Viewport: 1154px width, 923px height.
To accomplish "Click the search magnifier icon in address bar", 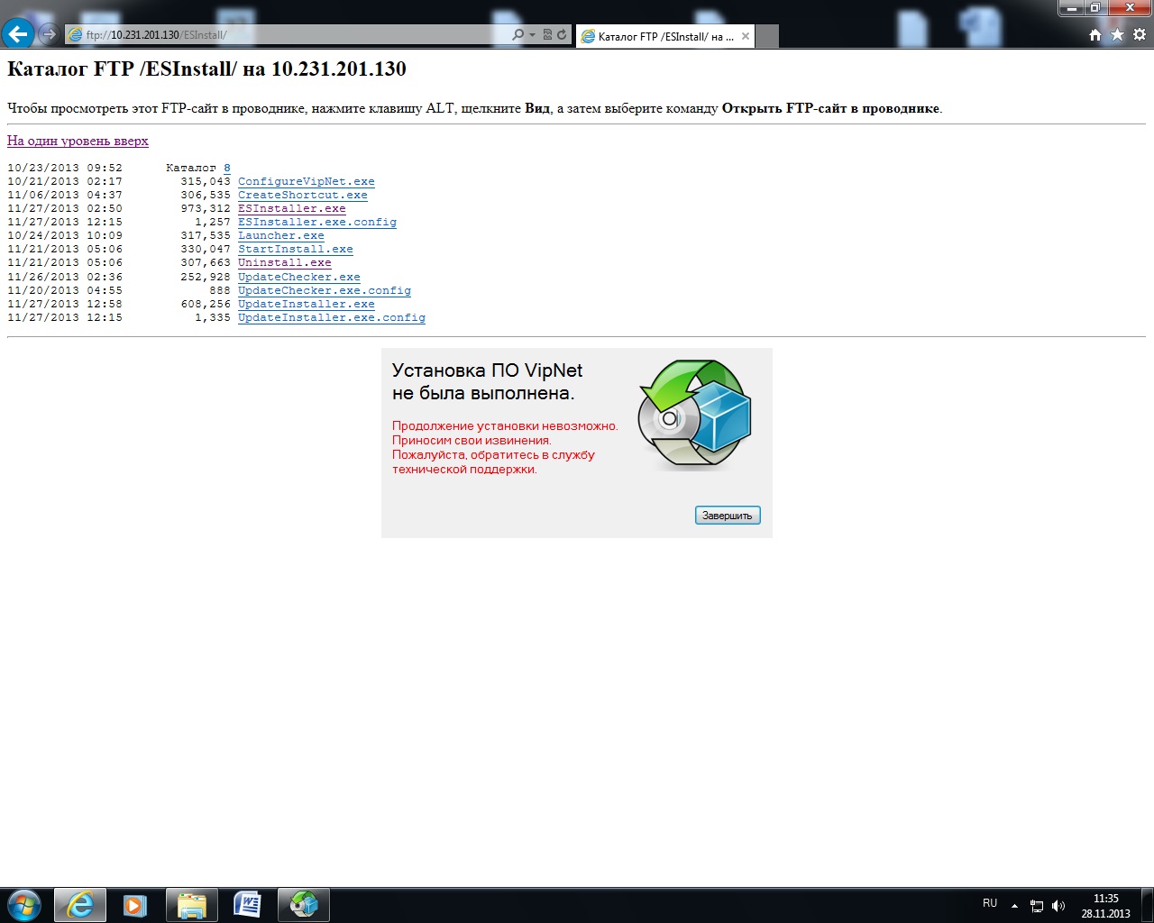I will [517, 35].
